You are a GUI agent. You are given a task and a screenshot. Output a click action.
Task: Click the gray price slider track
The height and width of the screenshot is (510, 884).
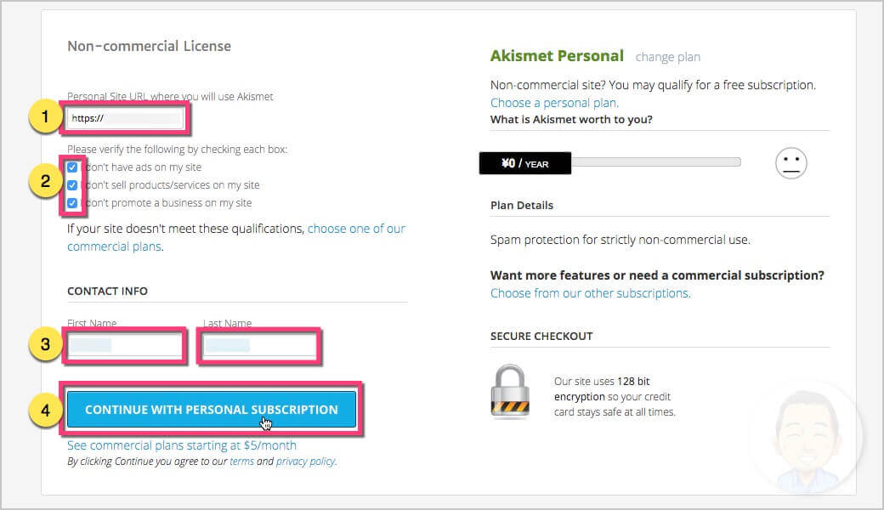[655, 162]
